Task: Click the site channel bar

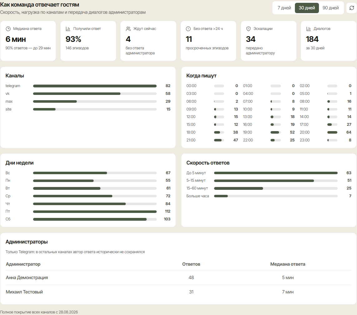Action: pyautogui.click(x=95, y=109)
